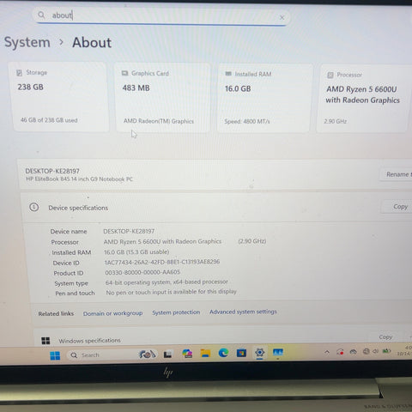Click the Storage icon on the storage card
The width and height of the screenshot is (412, 412).
pyautogui.click(x=19, y=73)
